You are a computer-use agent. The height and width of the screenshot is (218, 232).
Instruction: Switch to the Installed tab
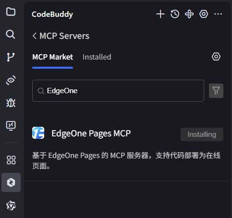97,57
